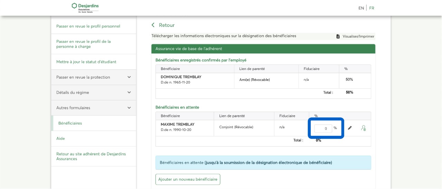
Task: Go to profil de la personne à charge
Action: point(84,44)
